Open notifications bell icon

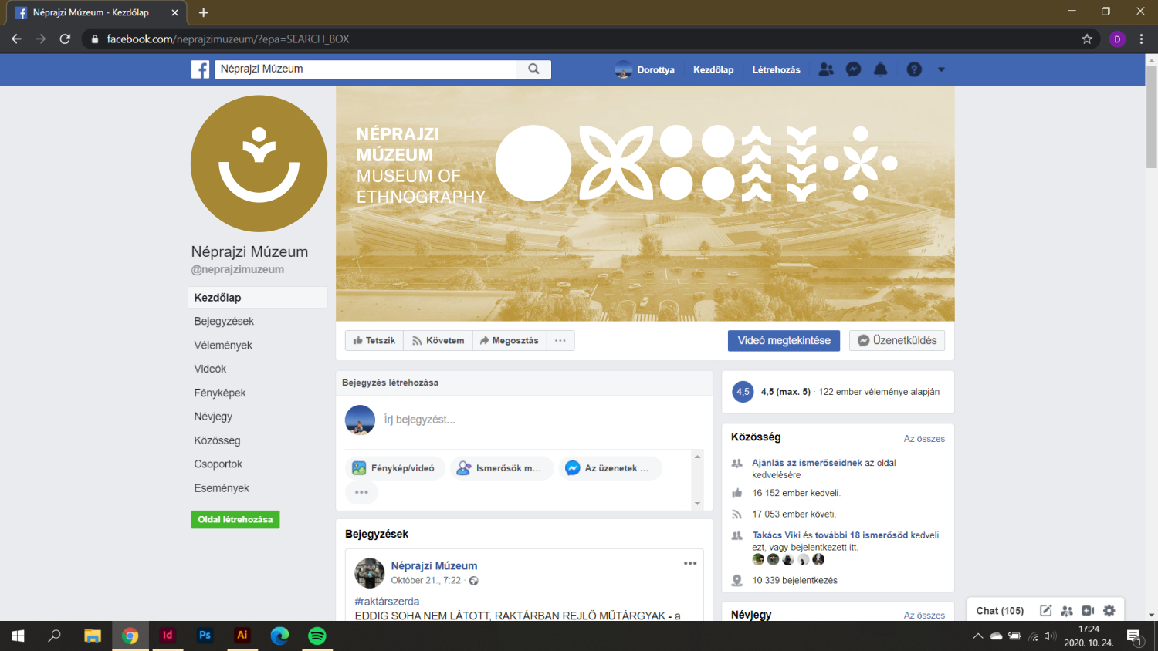coord(881,69)
